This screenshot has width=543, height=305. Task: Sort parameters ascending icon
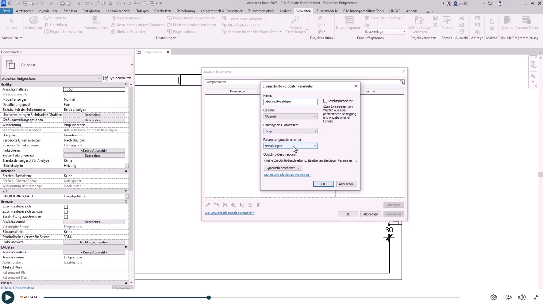coord(250,205)
